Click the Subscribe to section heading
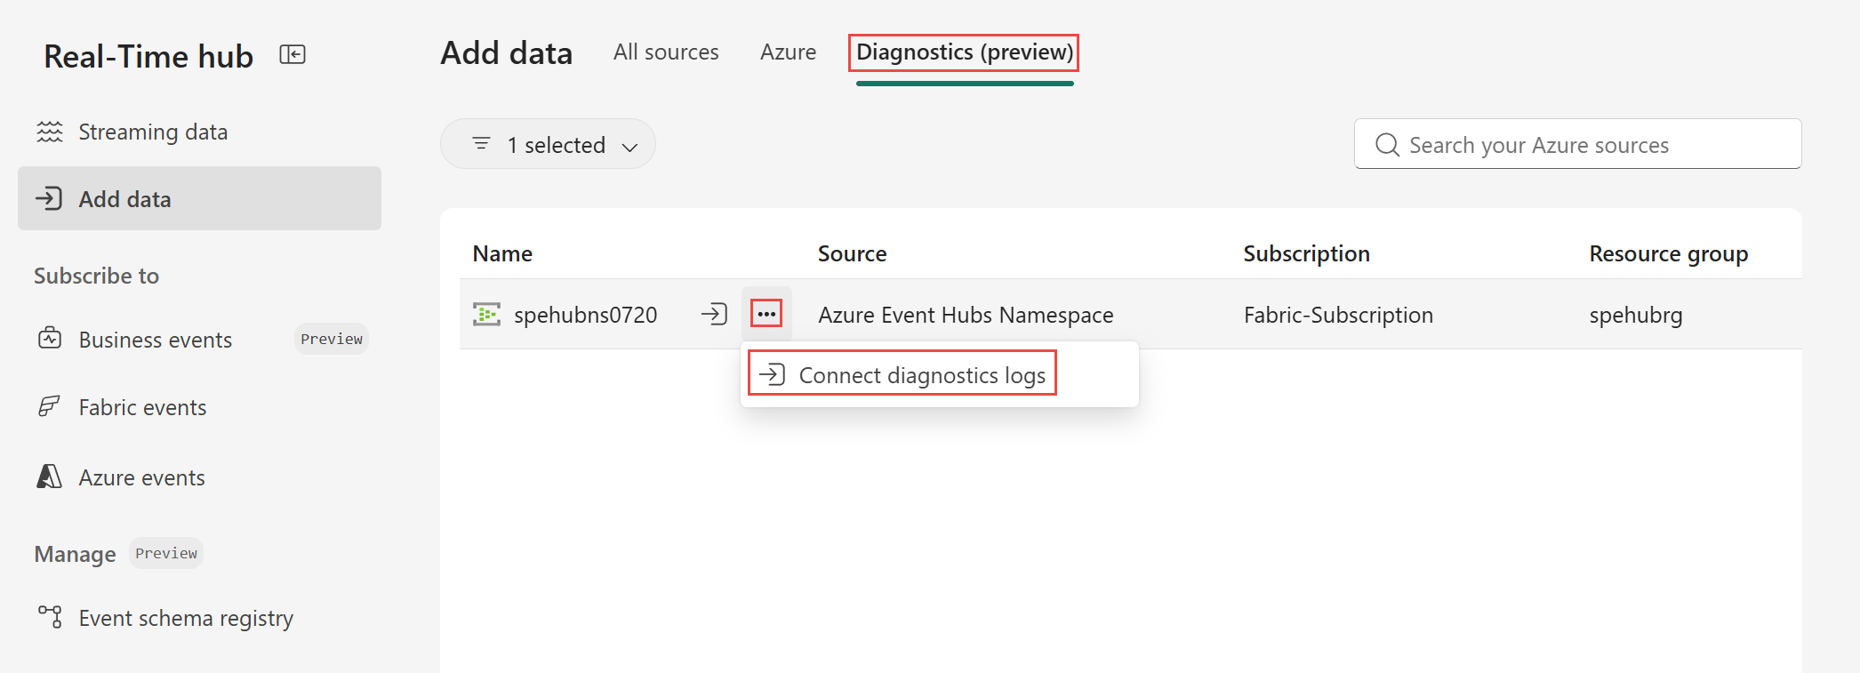The image size is (1860, 673). coord(97,276)
